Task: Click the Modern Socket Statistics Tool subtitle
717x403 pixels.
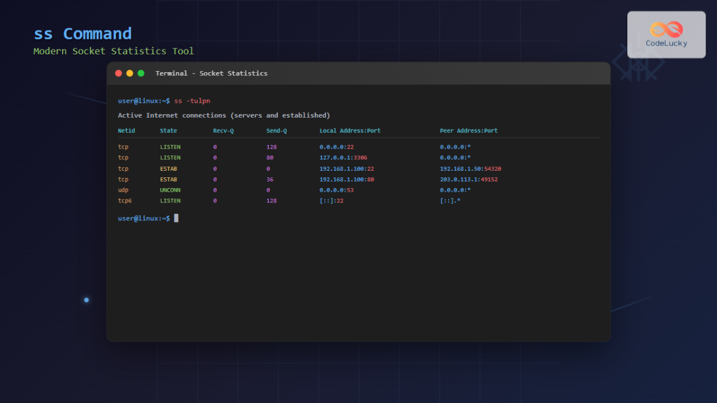Action: click(112, 51)
